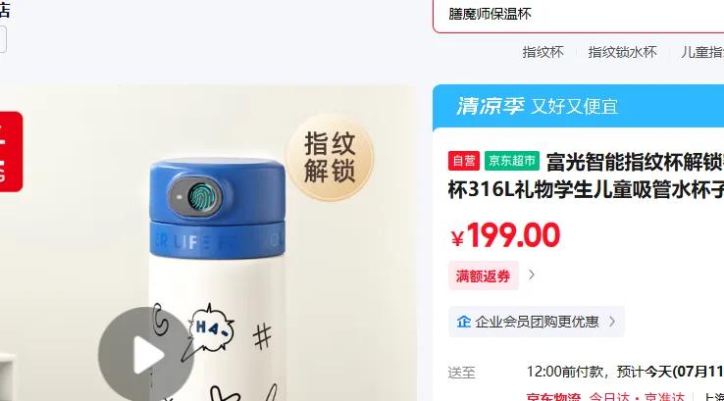The height and width of the screenshot is (401, 724).
Task: Click the 京东物流 delivery label
Action: 553,397
